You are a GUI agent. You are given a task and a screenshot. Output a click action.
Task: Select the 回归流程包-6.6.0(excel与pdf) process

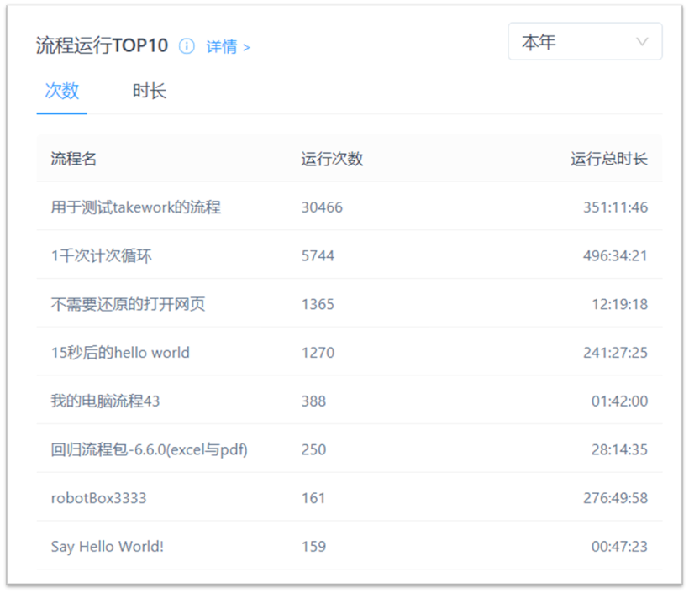[x=149, y=450]
